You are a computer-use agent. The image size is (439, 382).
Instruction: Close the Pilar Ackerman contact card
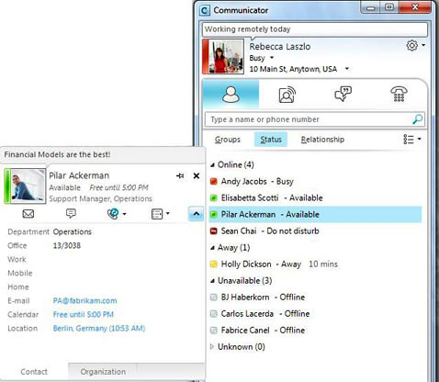197,175
